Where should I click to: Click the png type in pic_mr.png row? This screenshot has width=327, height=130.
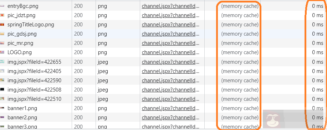tap(102, 43)
